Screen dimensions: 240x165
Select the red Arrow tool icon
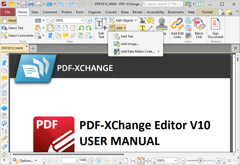pyautogui.click(x=150, y=28)
